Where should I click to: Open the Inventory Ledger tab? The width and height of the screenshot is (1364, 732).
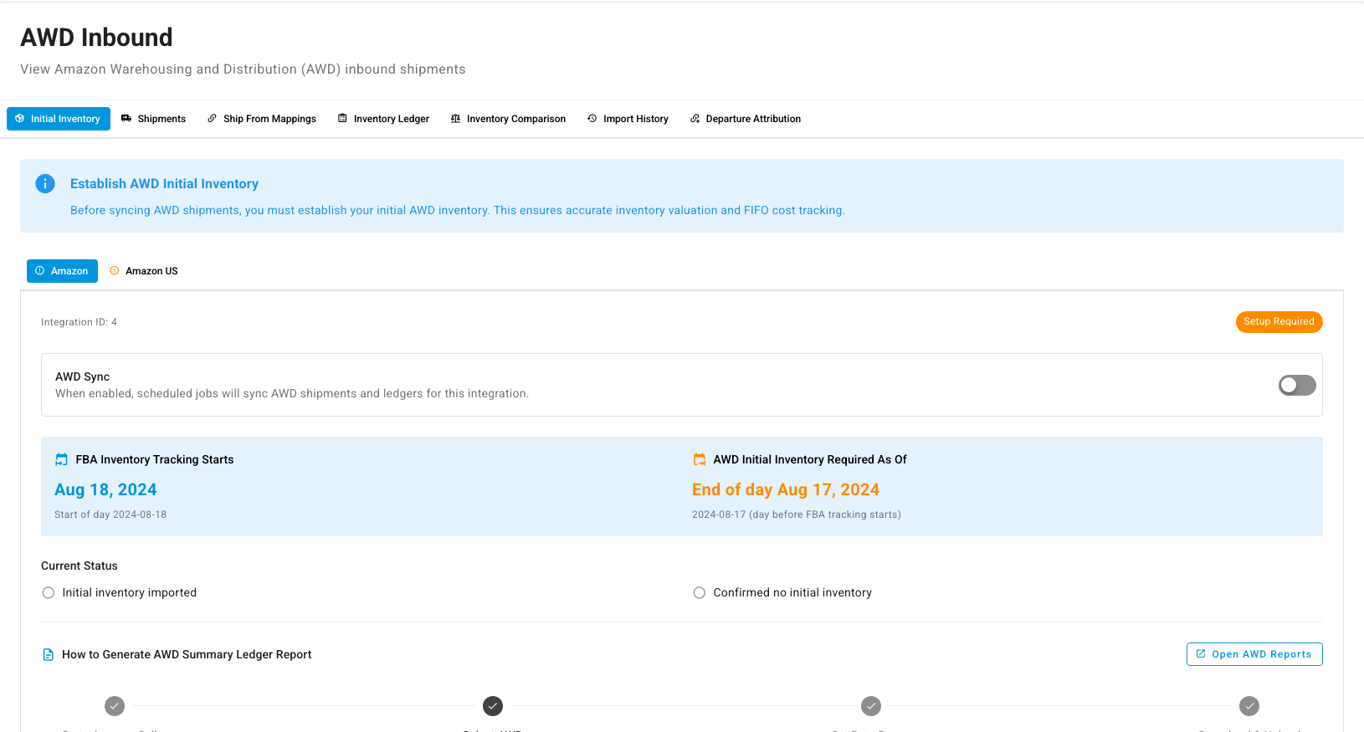click(x=383, y=119)
